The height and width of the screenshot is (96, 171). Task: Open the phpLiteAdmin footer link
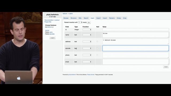(72, 75)
